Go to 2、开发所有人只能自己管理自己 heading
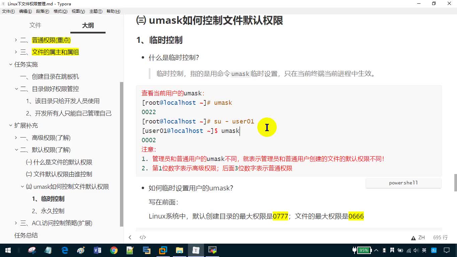The image size is (457, 257). pos(69,113)
